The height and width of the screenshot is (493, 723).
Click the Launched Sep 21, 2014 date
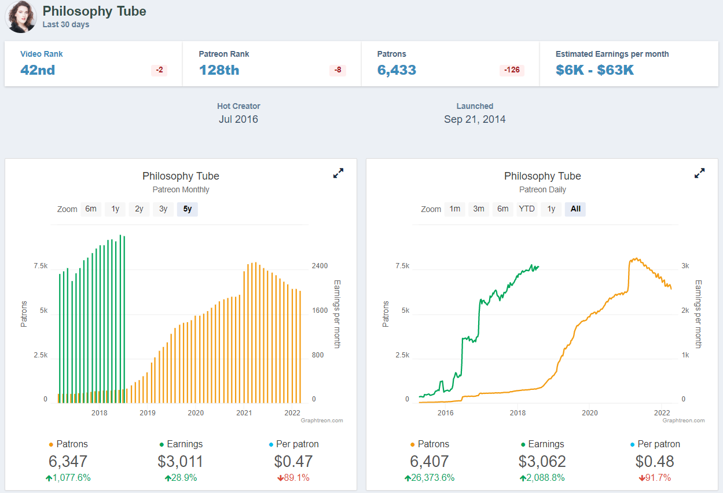475,119
